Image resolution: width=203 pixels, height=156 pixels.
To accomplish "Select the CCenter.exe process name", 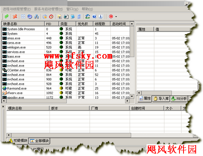I will pos(16,70).
